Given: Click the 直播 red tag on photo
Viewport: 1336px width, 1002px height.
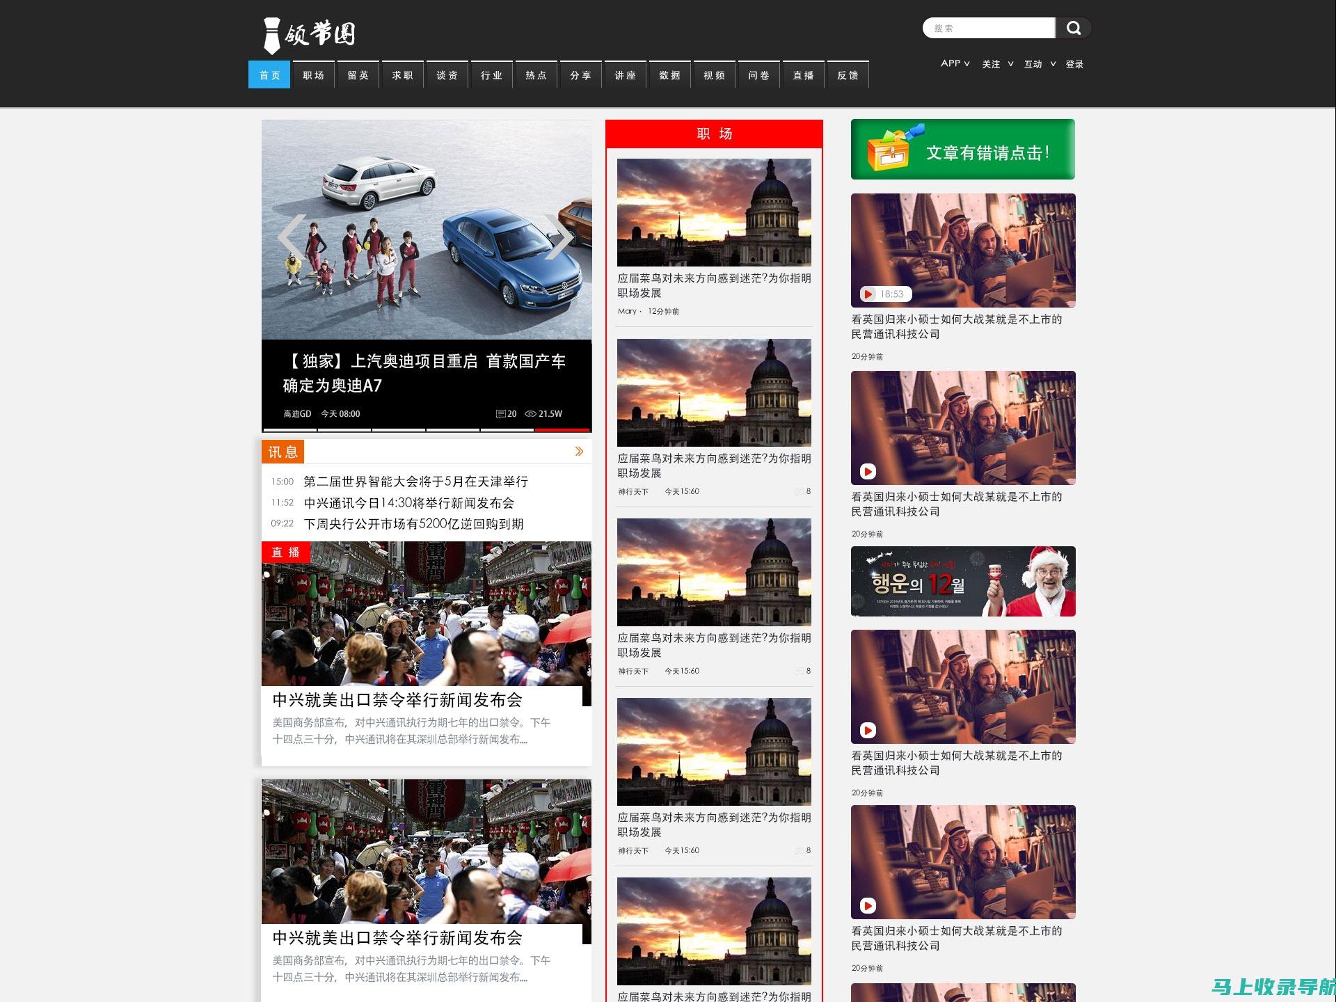Looking at the screenshot, I should coord(285,552).
